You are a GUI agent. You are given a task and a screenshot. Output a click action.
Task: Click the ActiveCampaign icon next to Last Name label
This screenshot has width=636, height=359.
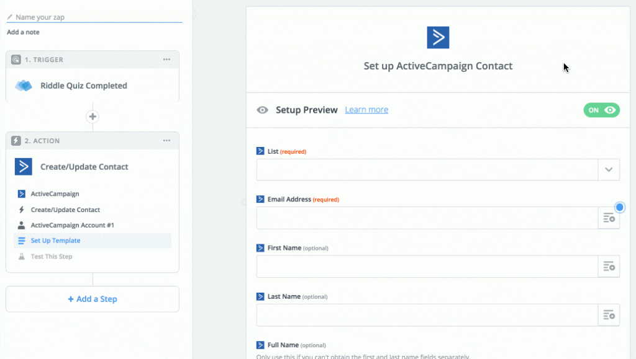[260, 296]
